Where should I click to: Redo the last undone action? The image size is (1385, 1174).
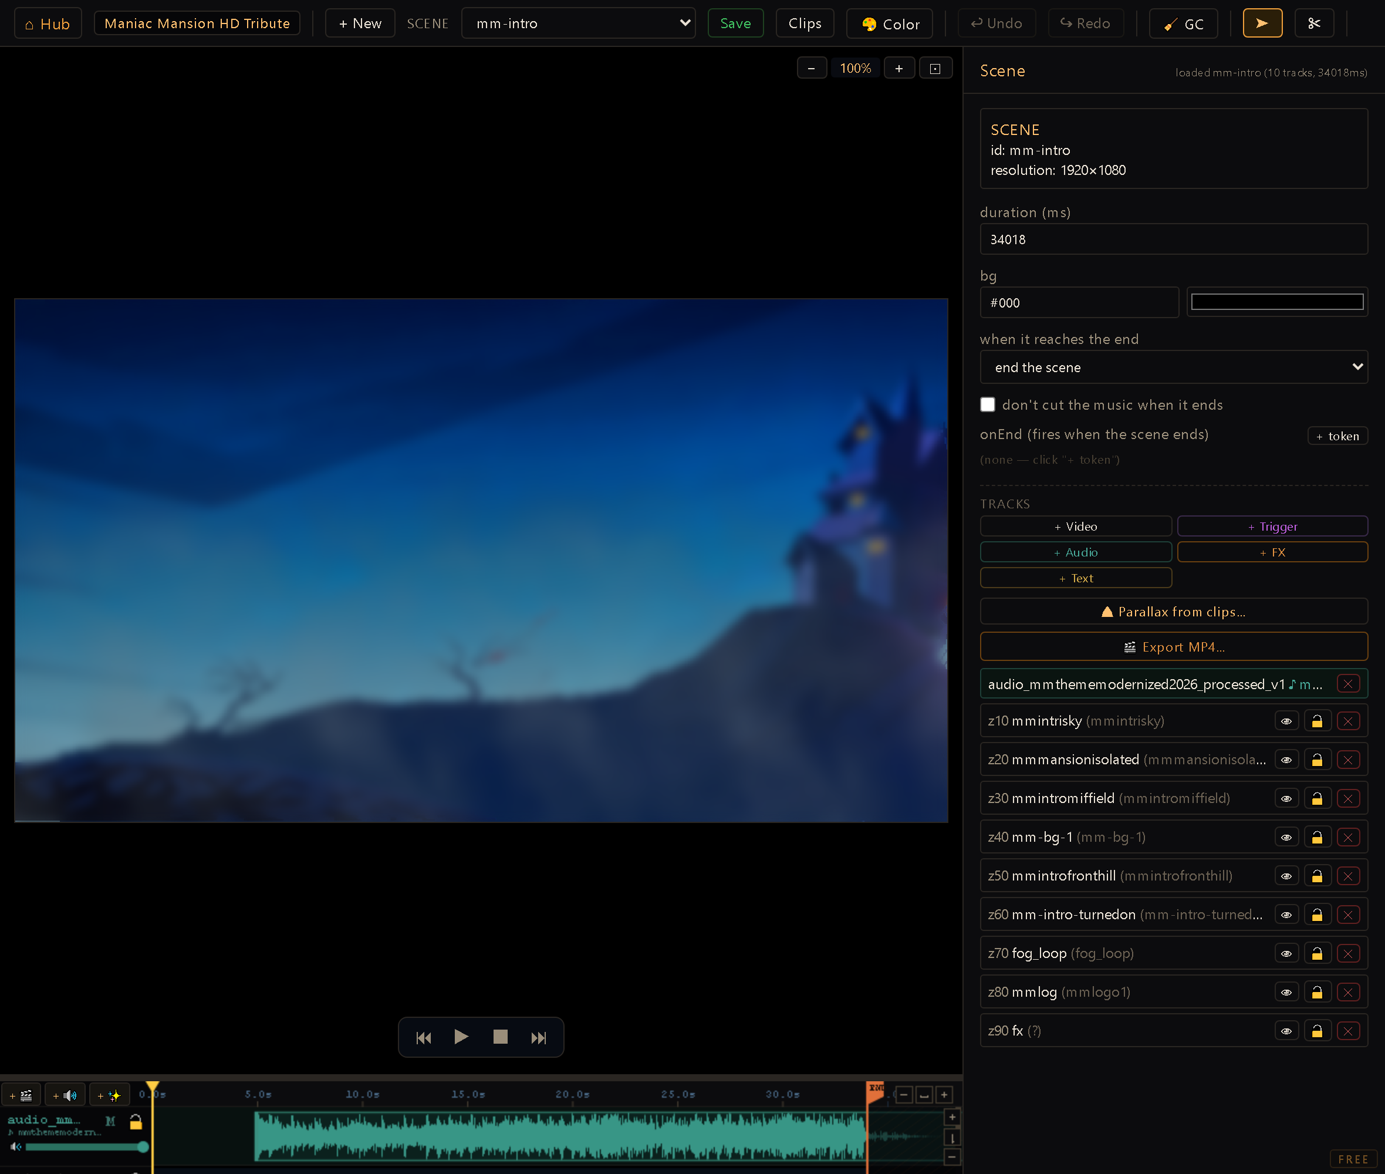[x=1085, y=23]
